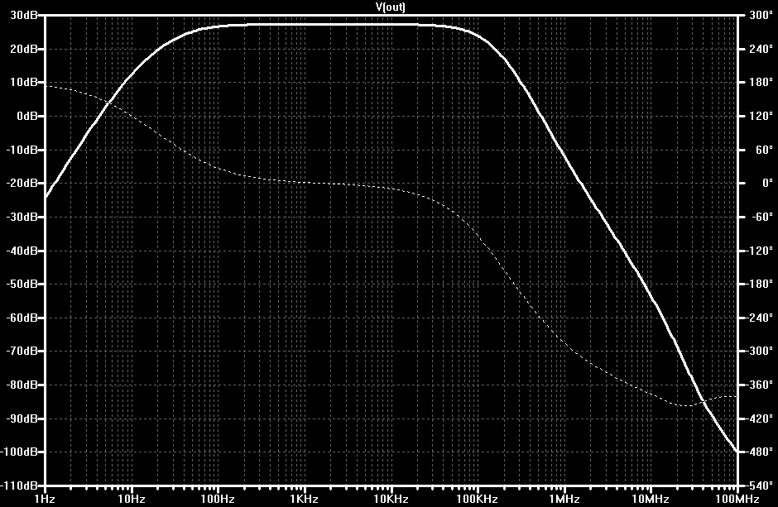Image resolution: width=778 pixels, height=507 pixels.
Task: Click the -60dB magnitude axis label
Action: click(22, 318)
